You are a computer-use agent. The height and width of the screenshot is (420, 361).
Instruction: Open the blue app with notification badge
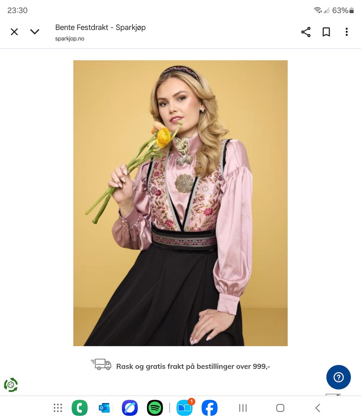185,408
